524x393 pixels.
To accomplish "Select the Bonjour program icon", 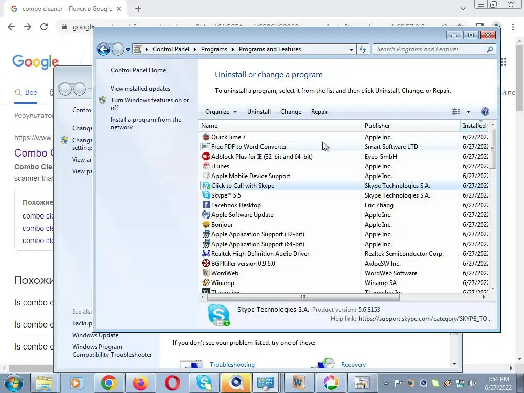I will (206, 224).
